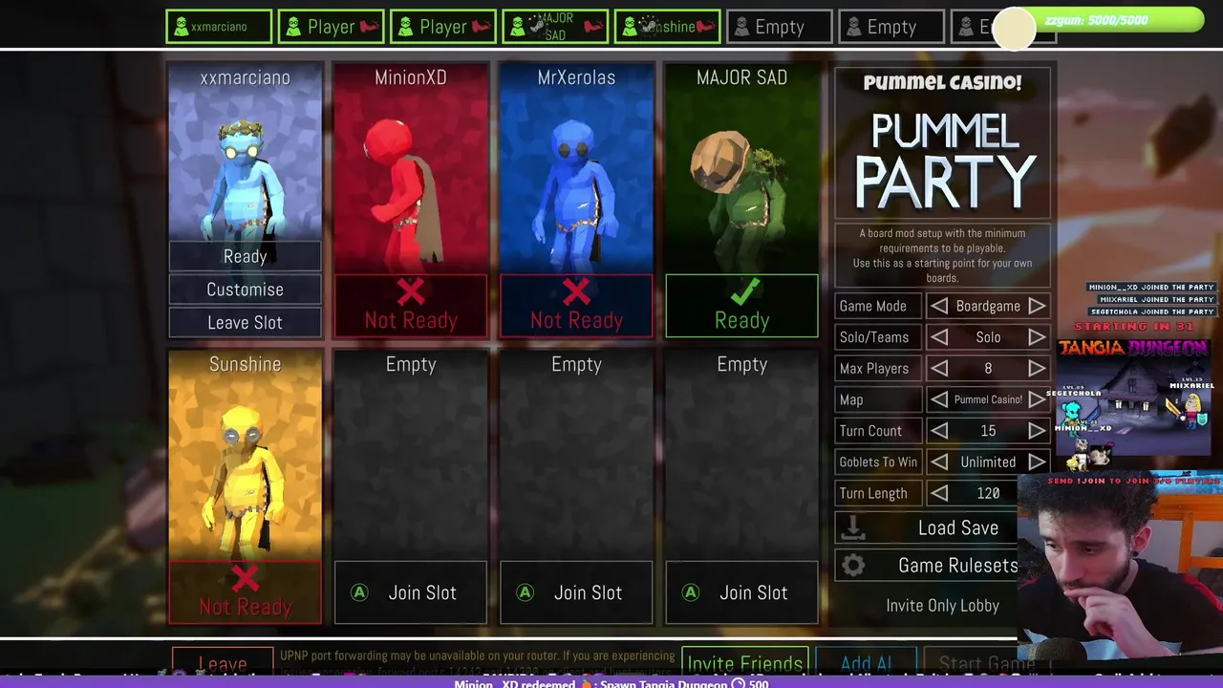Click the red controller icon on third tab
The image size is (1223, 688).
coord(483,27)
